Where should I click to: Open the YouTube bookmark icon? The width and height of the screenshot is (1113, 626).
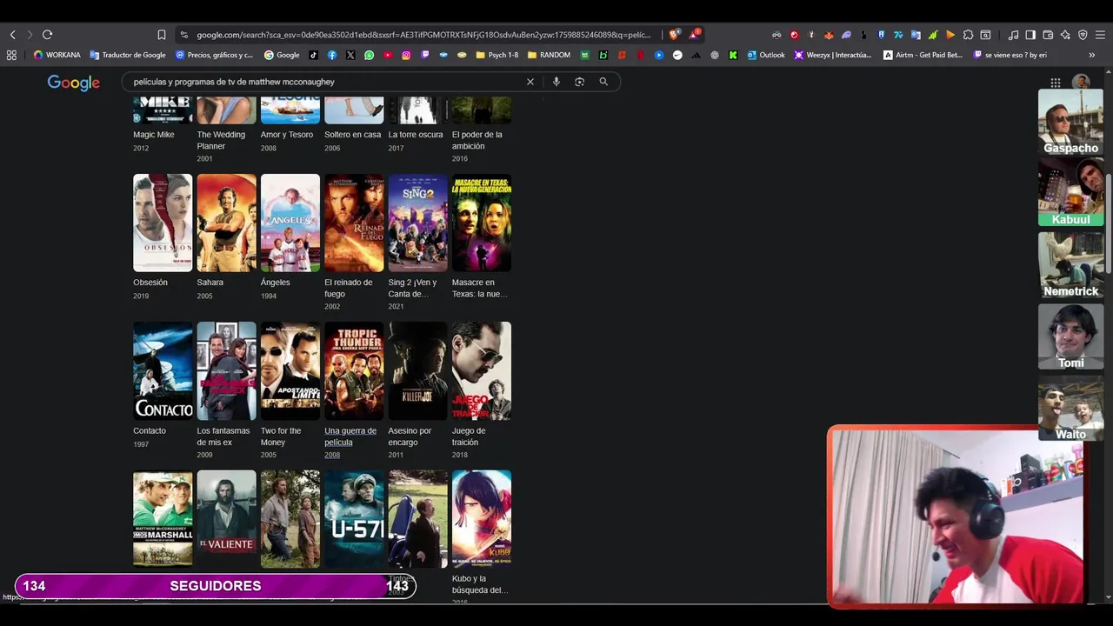click(x=388, y=55)
